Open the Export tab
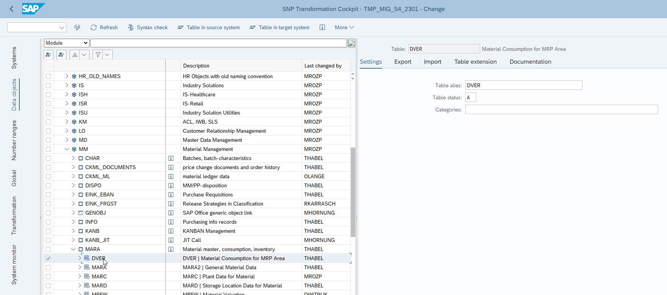 point(403,62)
